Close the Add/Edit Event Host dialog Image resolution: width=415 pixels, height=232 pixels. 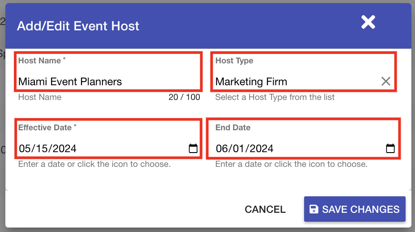tap(368, 22)
